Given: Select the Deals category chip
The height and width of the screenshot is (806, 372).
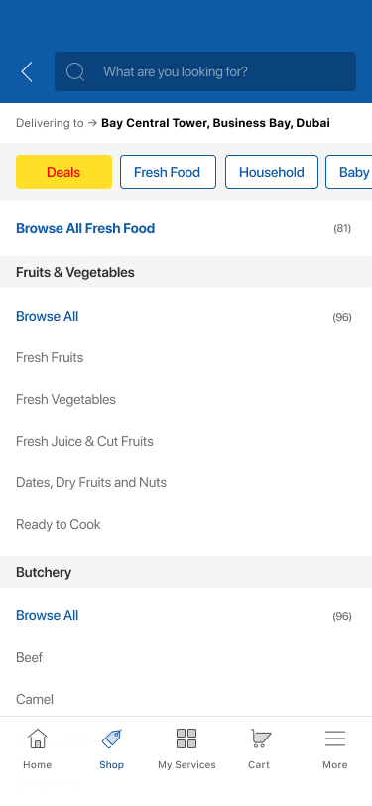Looking at the screenshot, I should (63, 172).
